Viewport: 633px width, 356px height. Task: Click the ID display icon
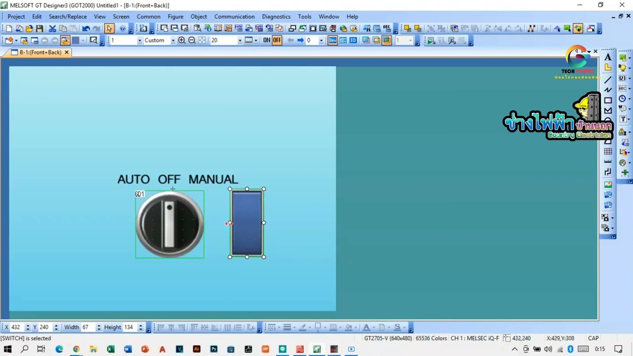[x=353, y=41]
